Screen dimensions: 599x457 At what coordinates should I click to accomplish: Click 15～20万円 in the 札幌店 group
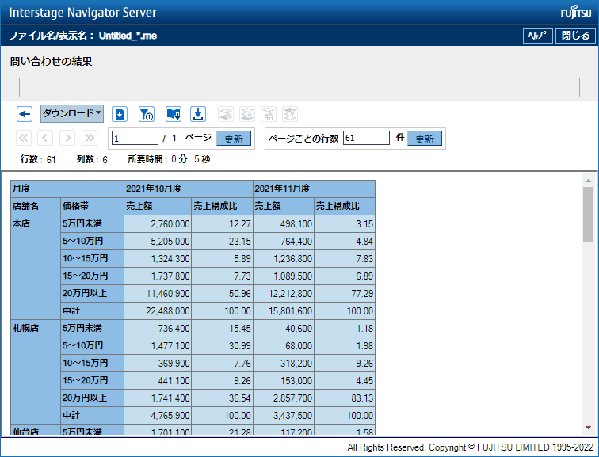92,380
